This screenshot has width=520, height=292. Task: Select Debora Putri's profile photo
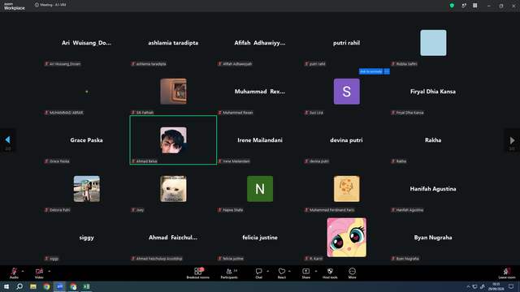(x=87, y=189)
